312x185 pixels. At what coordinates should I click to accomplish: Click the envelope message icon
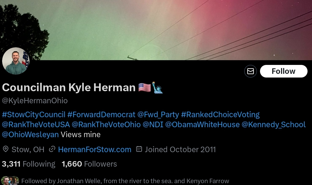250,71
